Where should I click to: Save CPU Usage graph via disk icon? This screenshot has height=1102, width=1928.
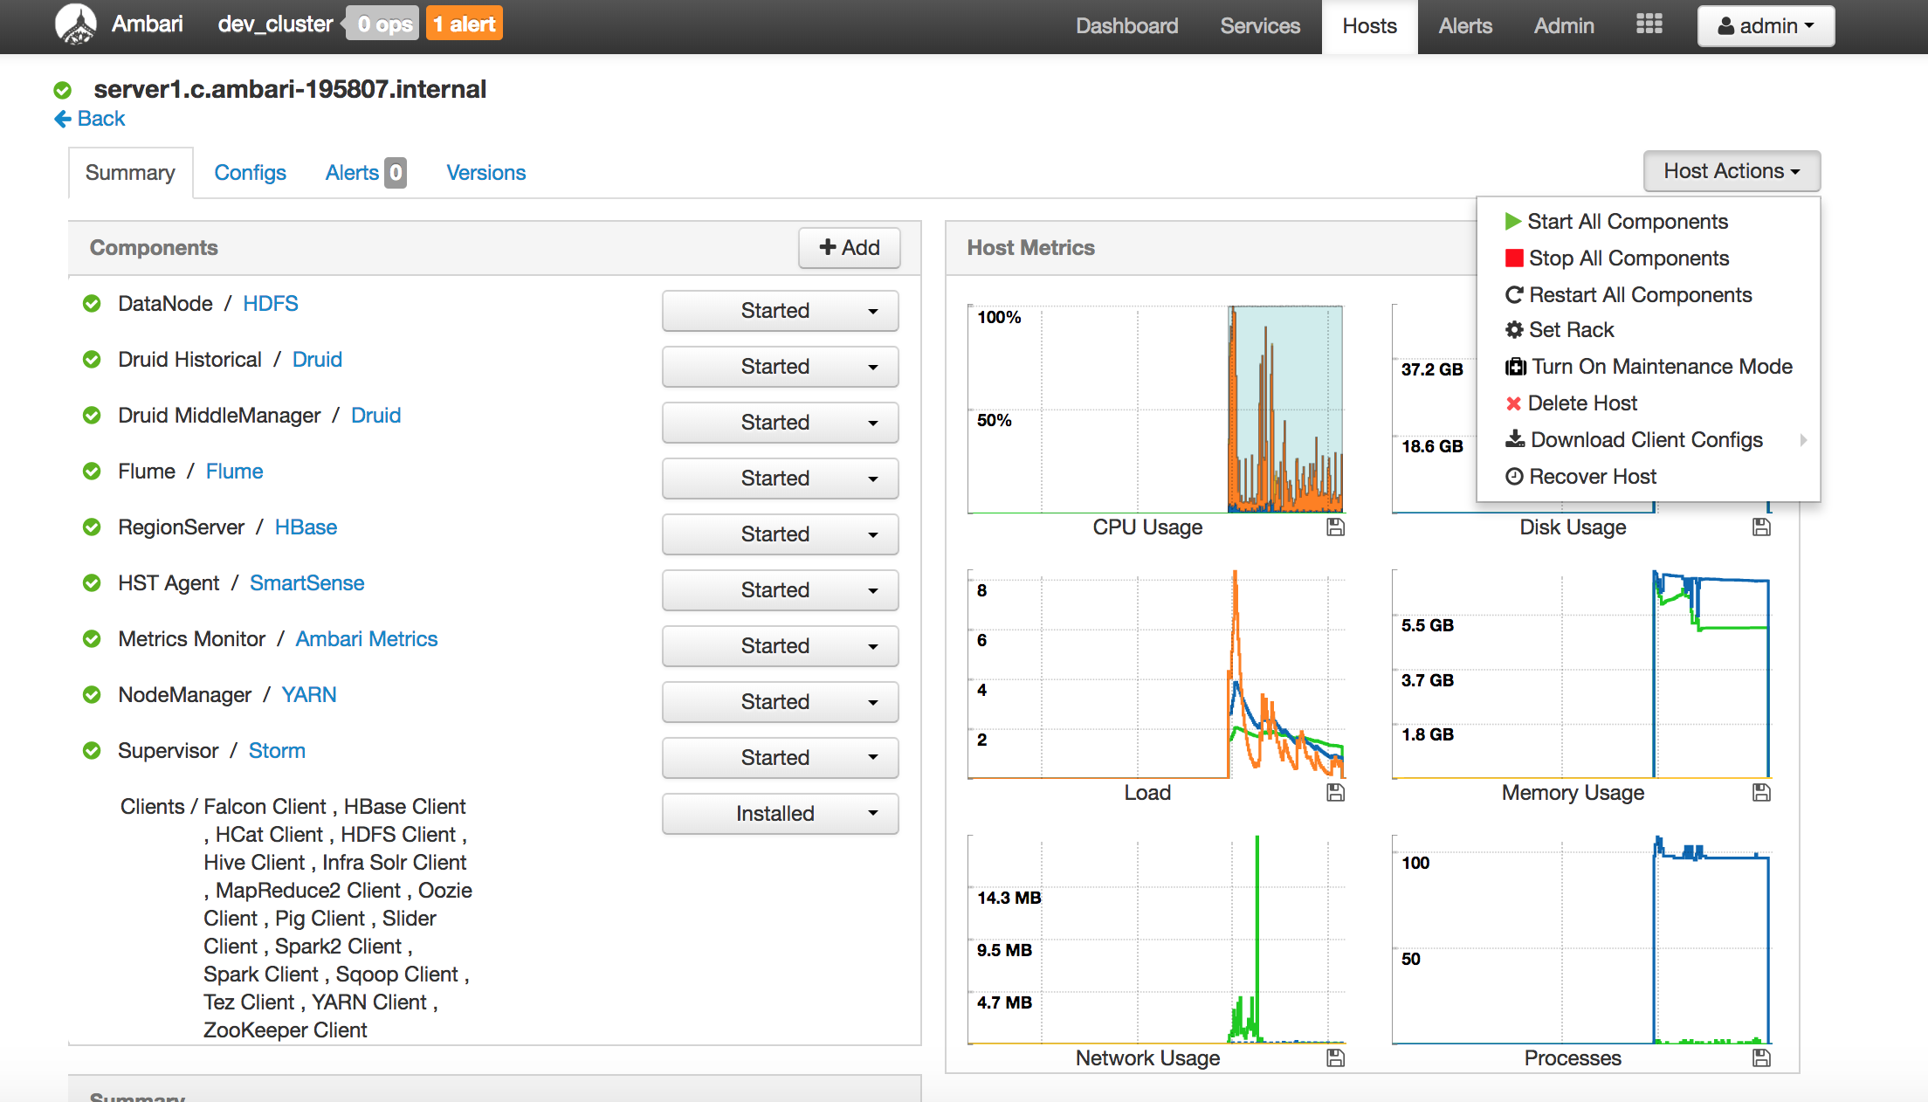point(1335,527)
